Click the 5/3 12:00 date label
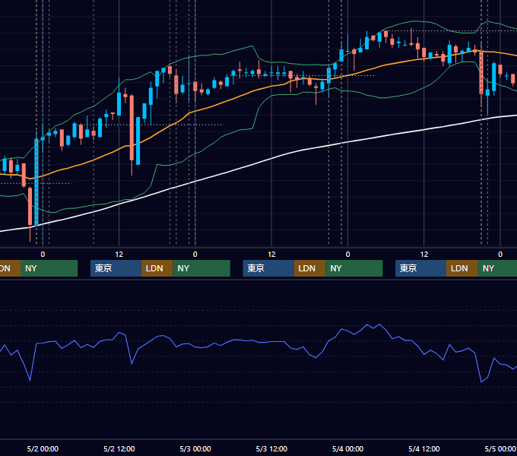 271,448
